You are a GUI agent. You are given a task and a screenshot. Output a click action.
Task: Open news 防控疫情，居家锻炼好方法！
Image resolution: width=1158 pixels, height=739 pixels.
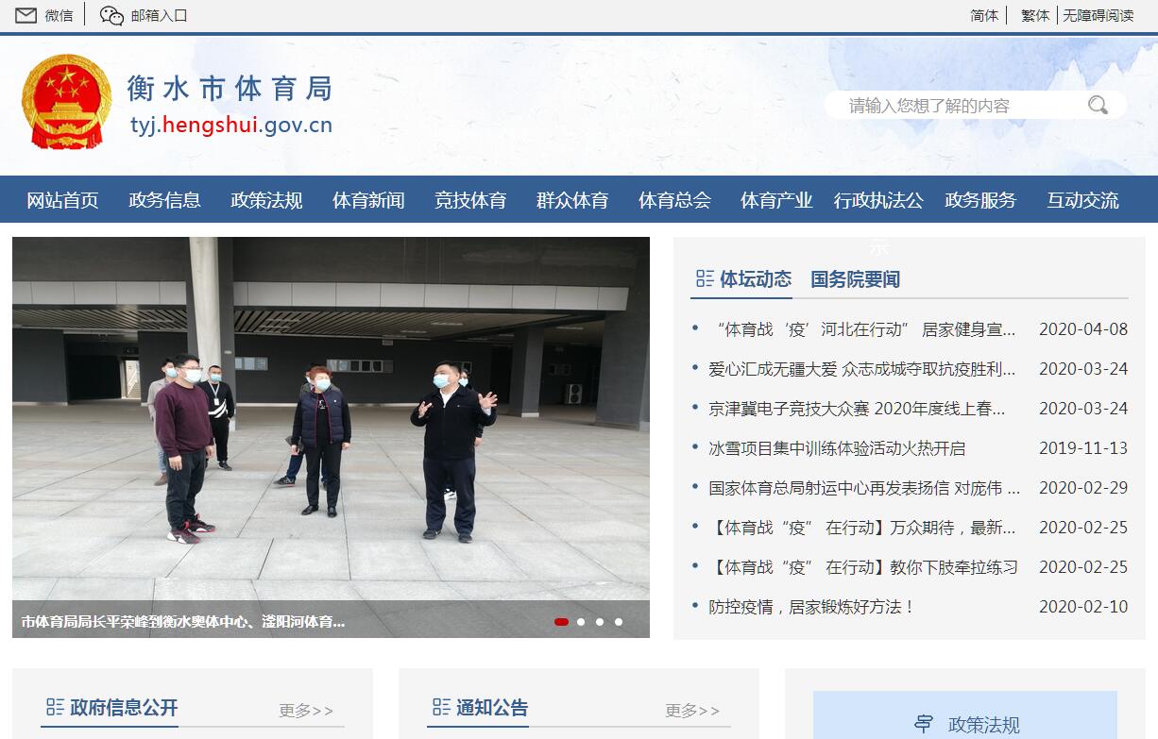pyautogui.click(x=812, y=607)
